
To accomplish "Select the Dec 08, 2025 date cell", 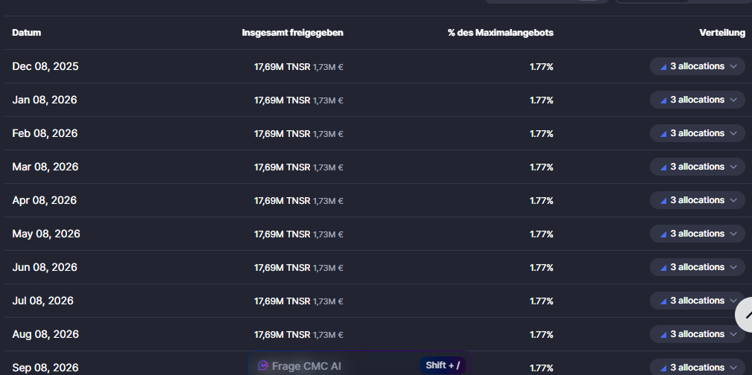I will point(45,67).
